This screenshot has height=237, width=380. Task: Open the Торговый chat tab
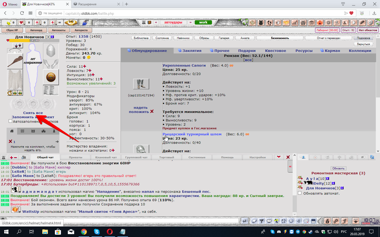(167, 157)
